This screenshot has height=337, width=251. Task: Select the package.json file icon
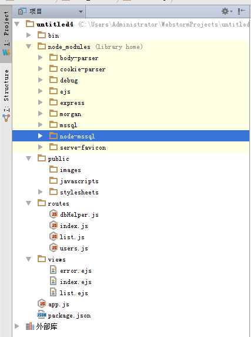point(42,315)
